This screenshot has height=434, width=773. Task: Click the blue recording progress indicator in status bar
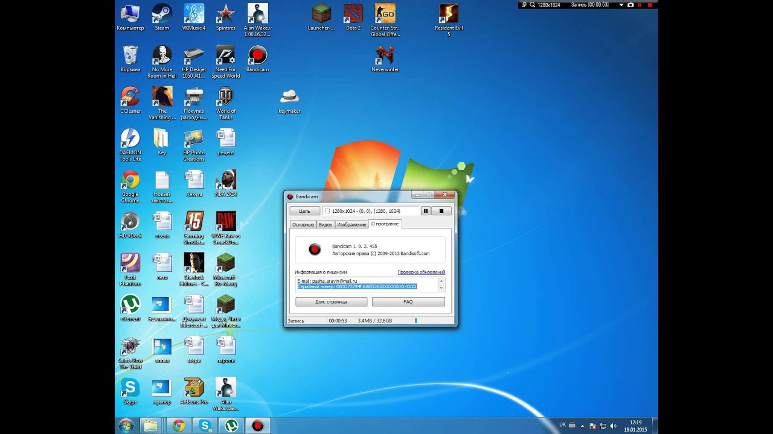[x=415, y=321]
